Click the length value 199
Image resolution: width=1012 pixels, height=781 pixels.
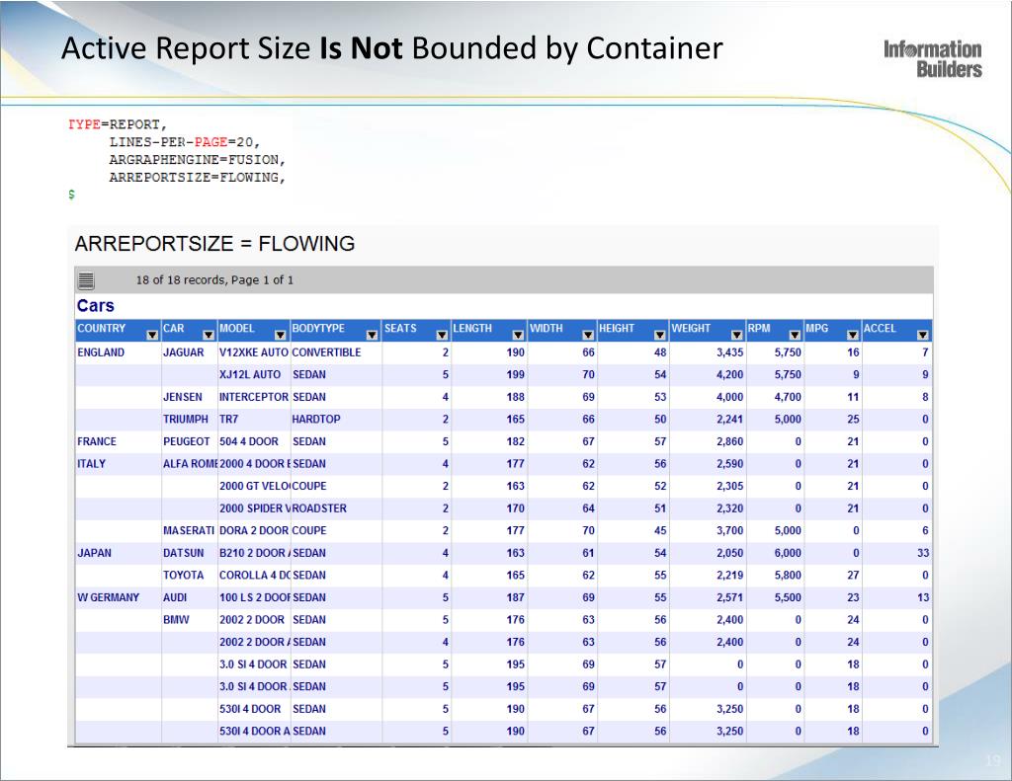tap(515, 374)
